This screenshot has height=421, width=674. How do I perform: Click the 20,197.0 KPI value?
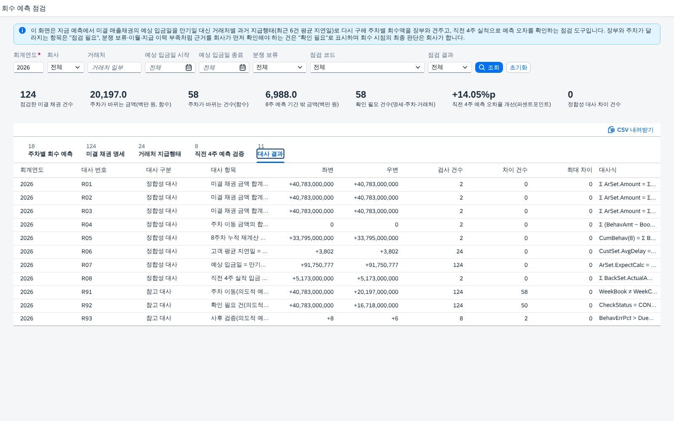[x=108, y=94]
